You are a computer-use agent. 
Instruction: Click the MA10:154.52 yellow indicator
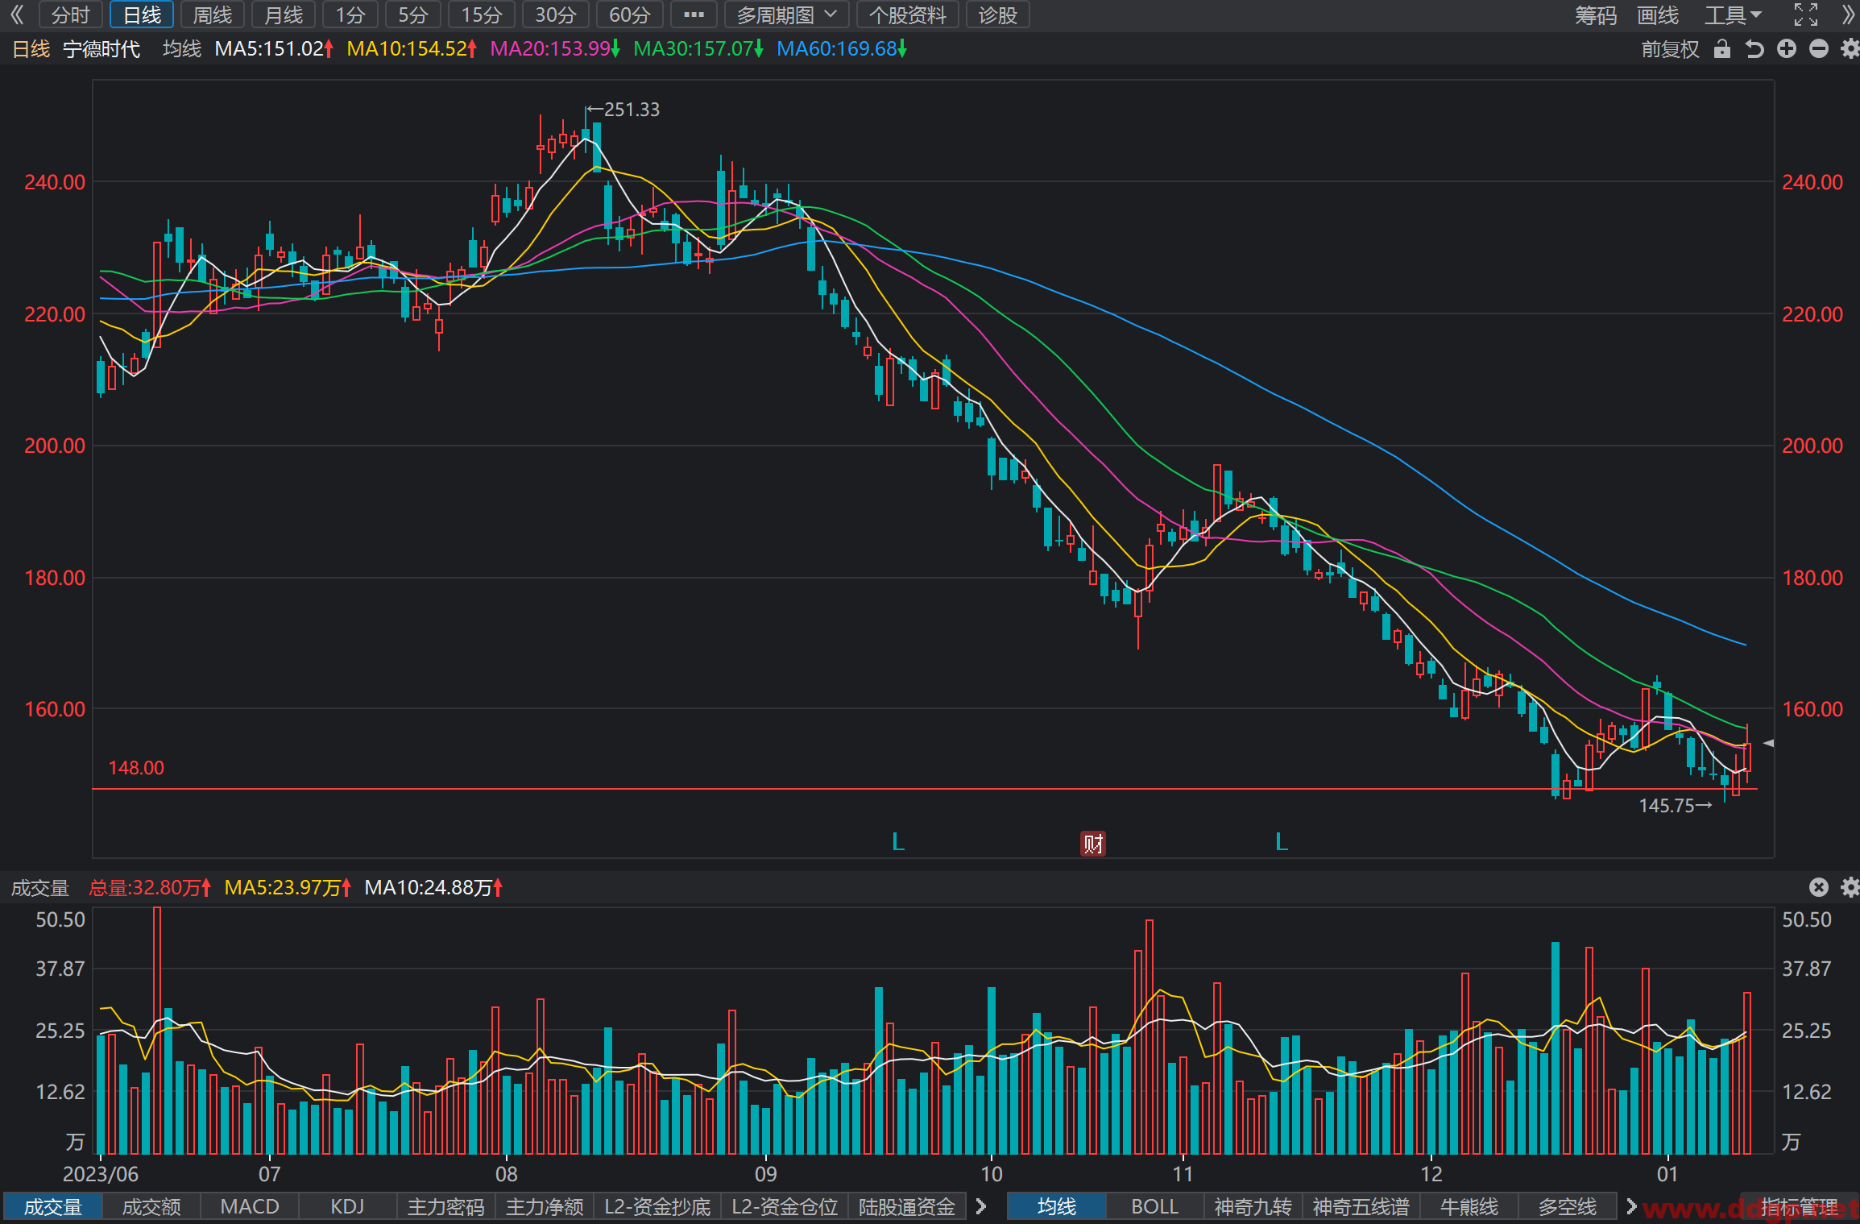pos(412,49)
